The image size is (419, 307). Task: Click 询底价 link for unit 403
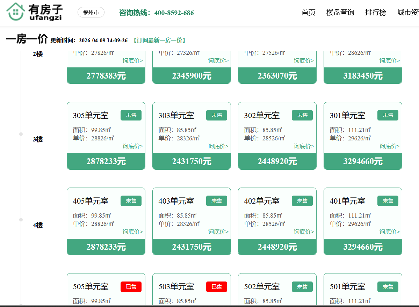coord(218,232)
